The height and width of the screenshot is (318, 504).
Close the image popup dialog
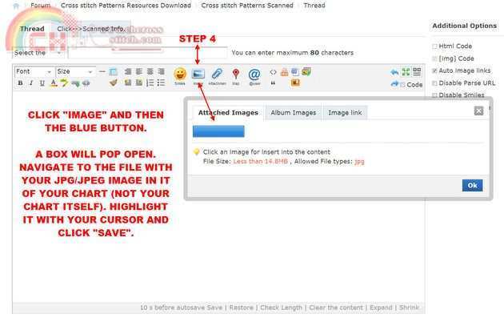click(x=478, y=111)
